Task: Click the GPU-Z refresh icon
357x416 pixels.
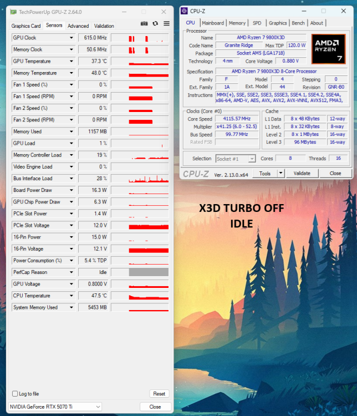Action: (x=155, y=23)
